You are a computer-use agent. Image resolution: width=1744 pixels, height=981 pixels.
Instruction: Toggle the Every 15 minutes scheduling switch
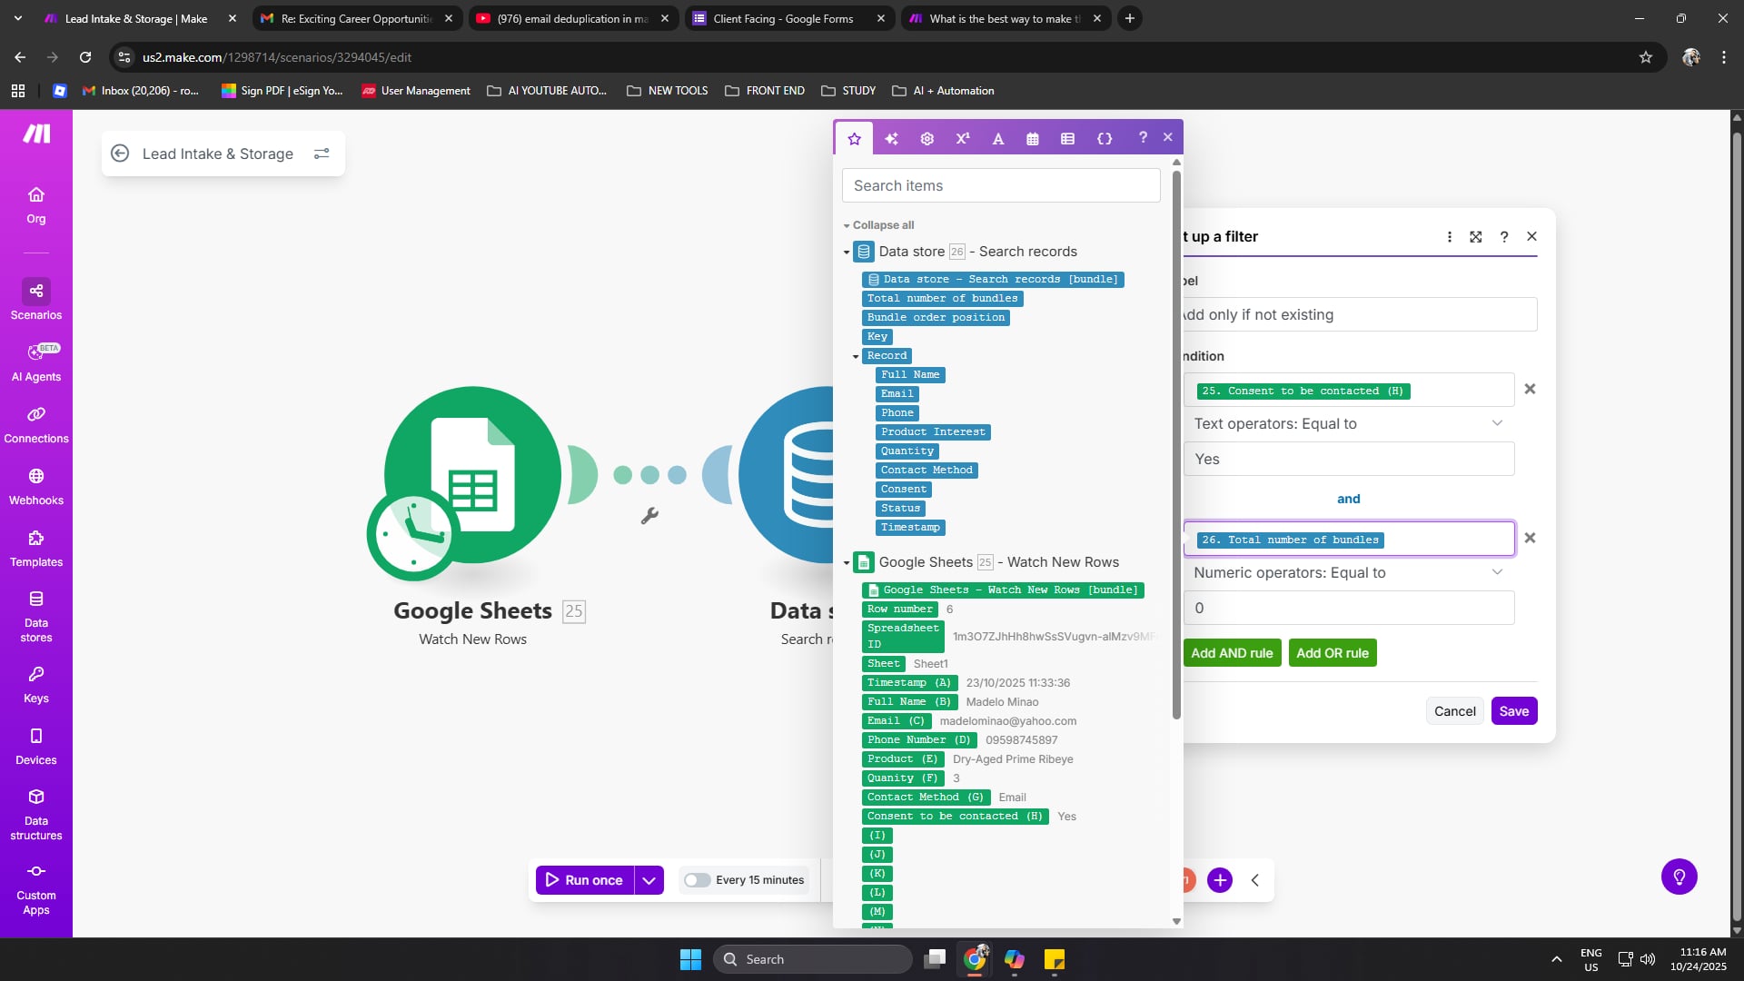(x=697, y=879)
